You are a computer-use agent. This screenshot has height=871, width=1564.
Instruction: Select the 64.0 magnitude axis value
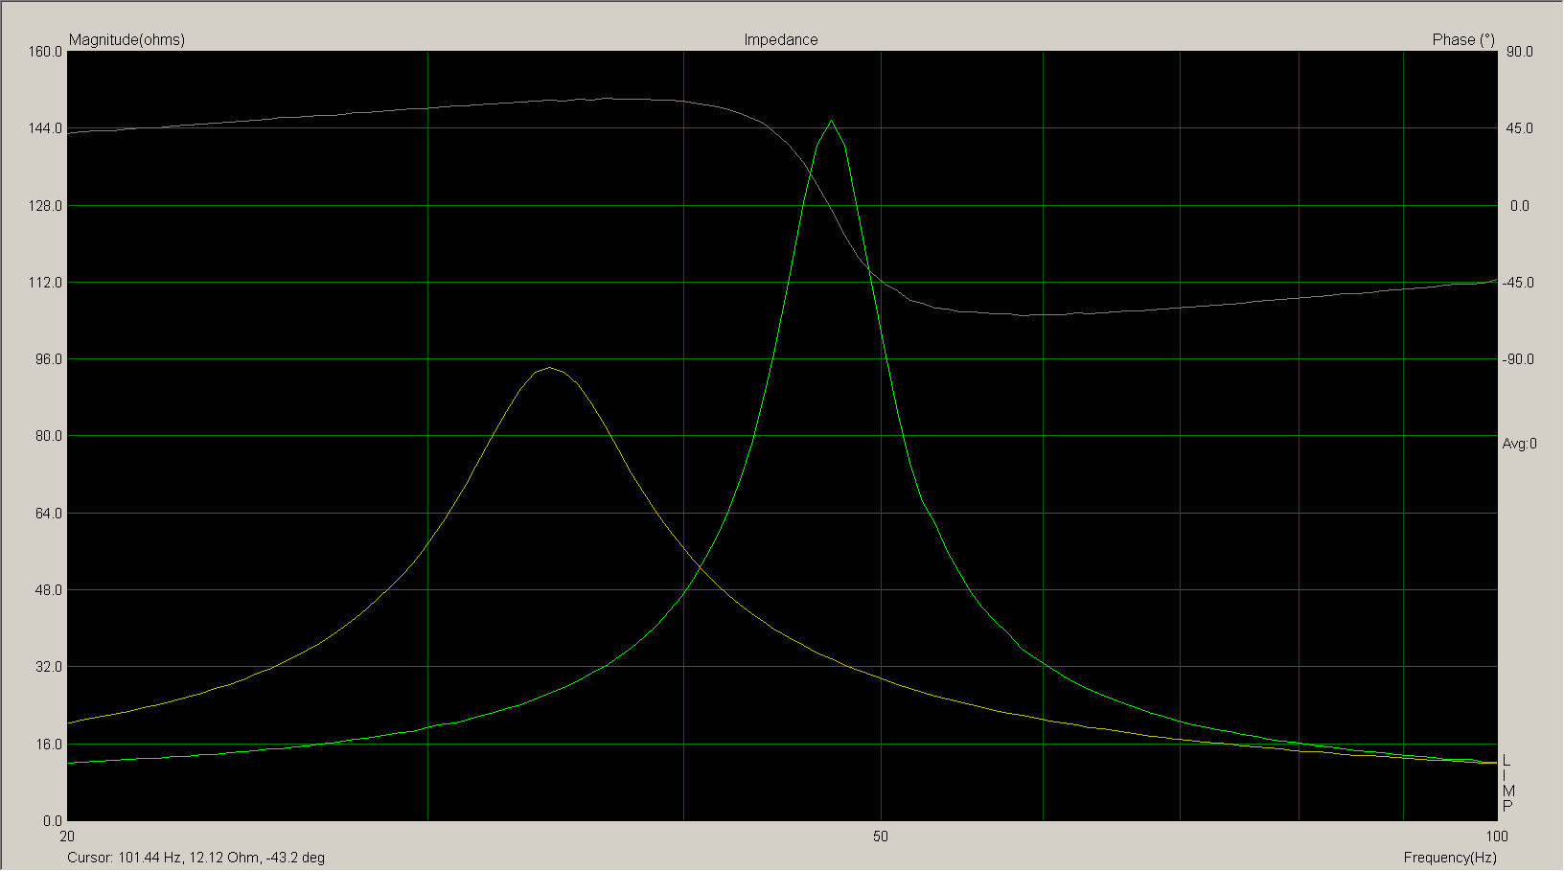point(49,514)
